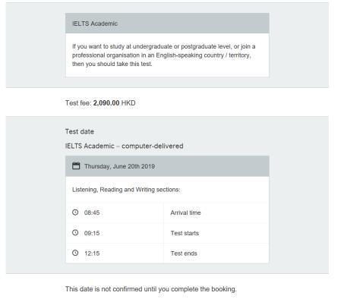The height and width of the screenshot is (299, 344).
Task: Click the HKD currency label
Action: tap(128, 103)
